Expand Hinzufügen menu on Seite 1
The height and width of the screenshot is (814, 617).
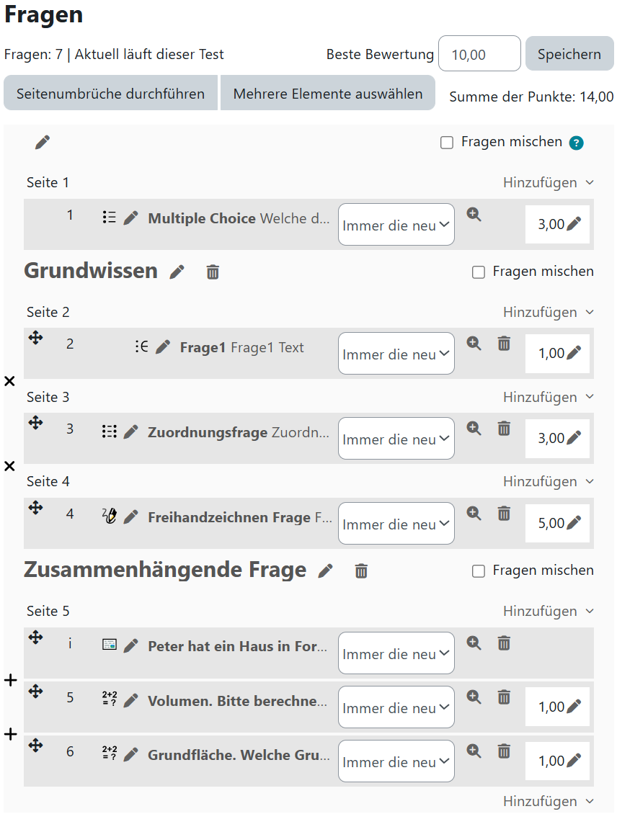[549, 183]
